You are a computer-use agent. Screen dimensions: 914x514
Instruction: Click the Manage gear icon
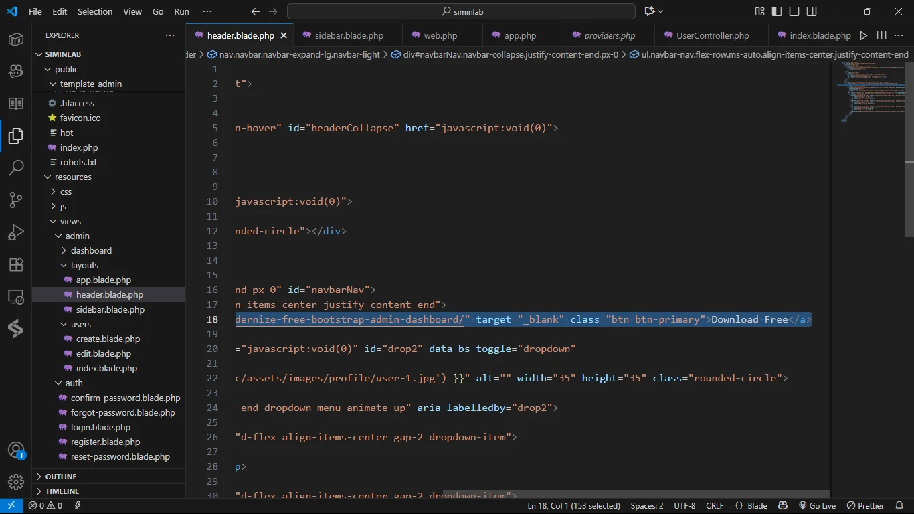[16, 481]
